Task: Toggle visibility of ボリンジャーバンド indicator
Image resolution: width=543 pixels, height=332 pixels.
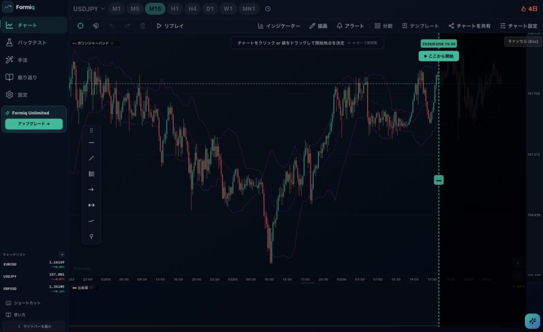Action: click(x=112, y=43)
